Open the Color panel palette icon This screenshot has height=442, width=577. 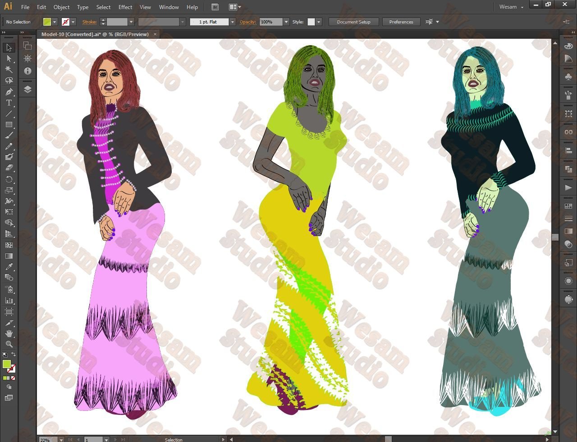click(x=568, y=46)
